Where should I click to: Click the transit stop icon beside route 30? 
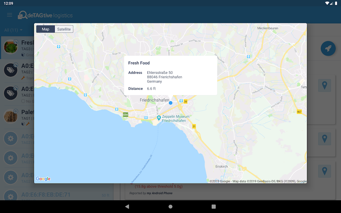[x=181, y=101]
